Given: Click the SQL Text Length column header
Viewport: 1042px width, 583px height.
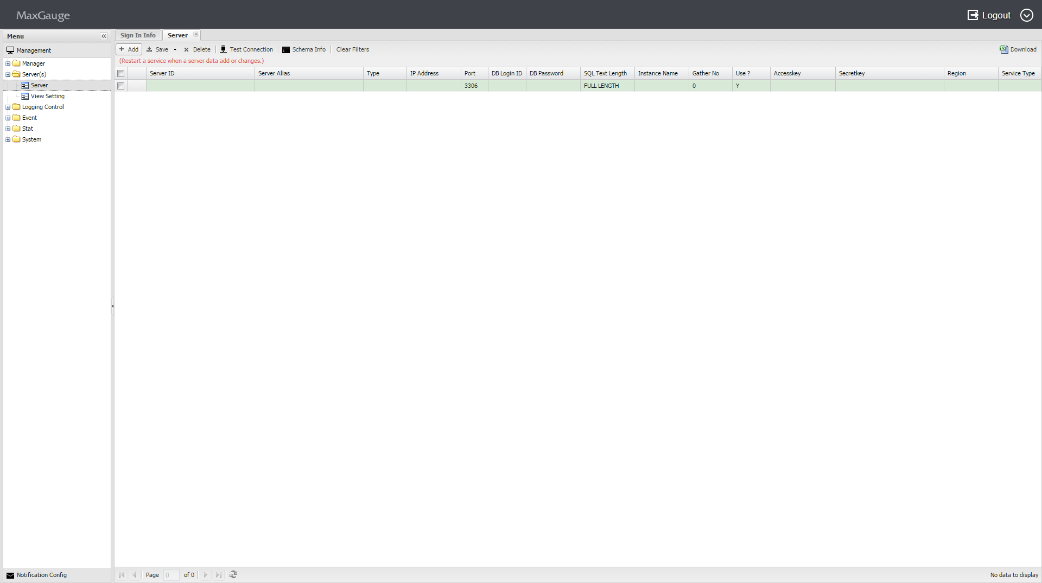Looking at the screenshot, I should click(607, 73).
